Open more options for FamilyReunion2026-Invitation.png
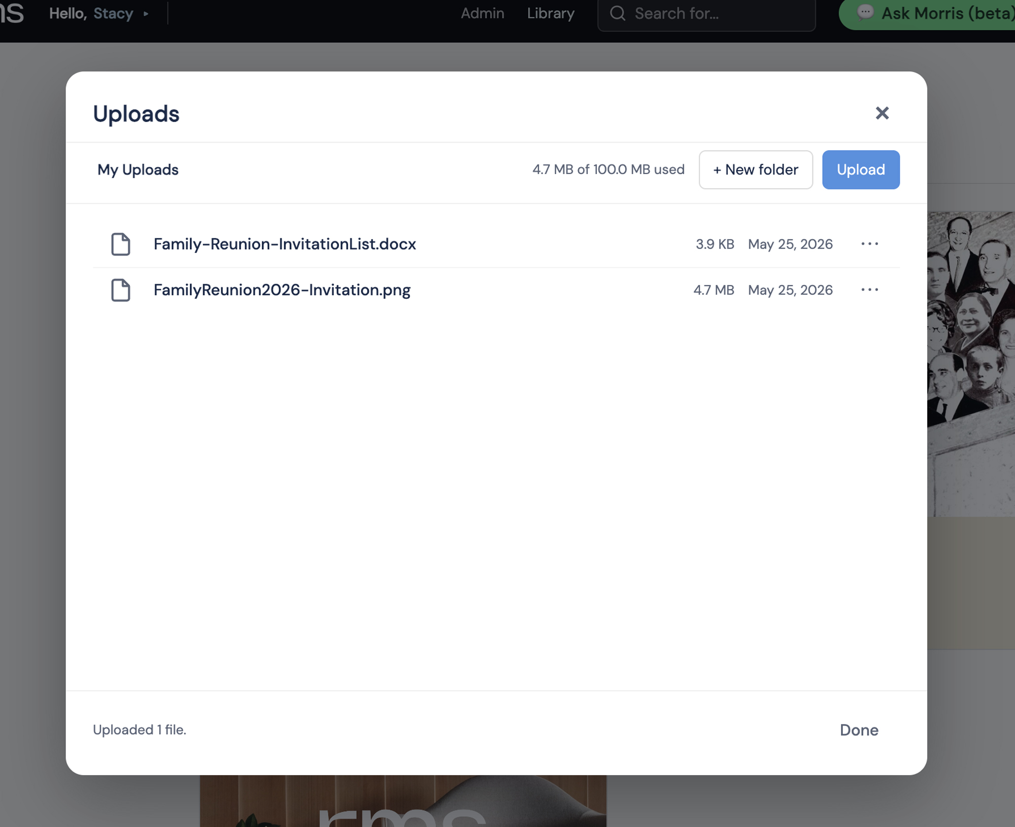Viewport: 1015px width, 827px height. [869, 290]
